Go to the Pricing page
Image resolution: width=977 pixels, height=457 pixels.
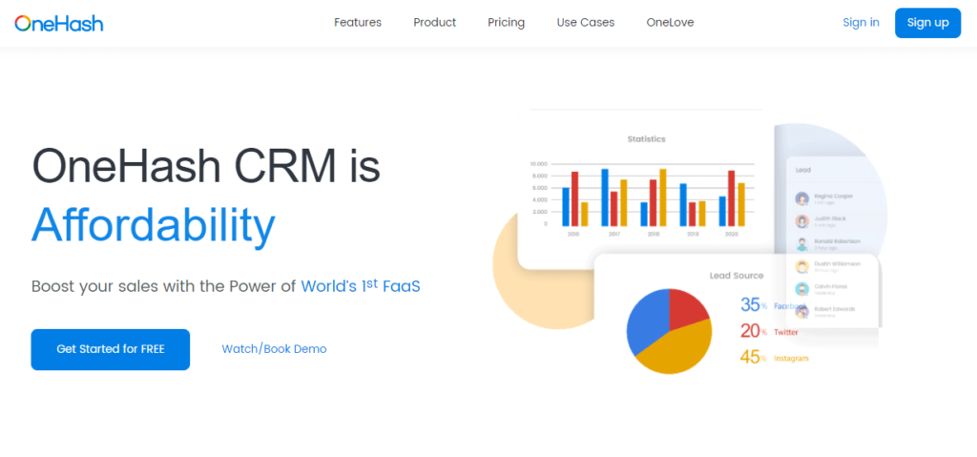pyautogui.click(x=506, y=23)
